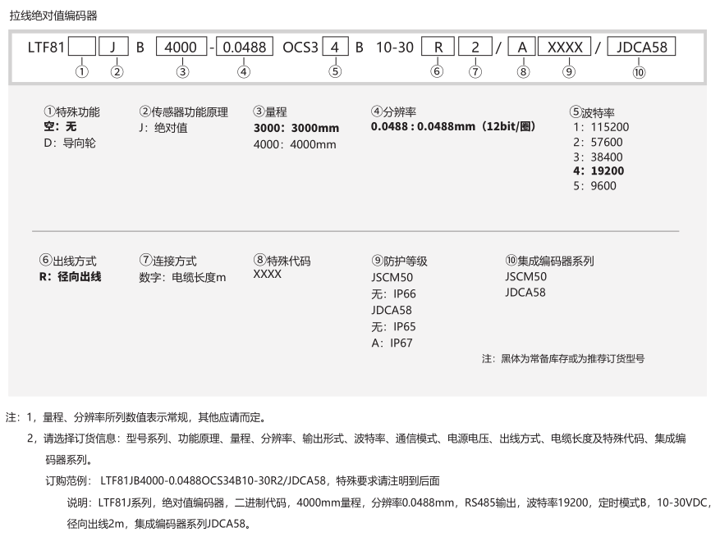Click baud rate option '3：38400'
Viewport: 720px width, 541px height.
pyautogui.click(x=598, y=157)
